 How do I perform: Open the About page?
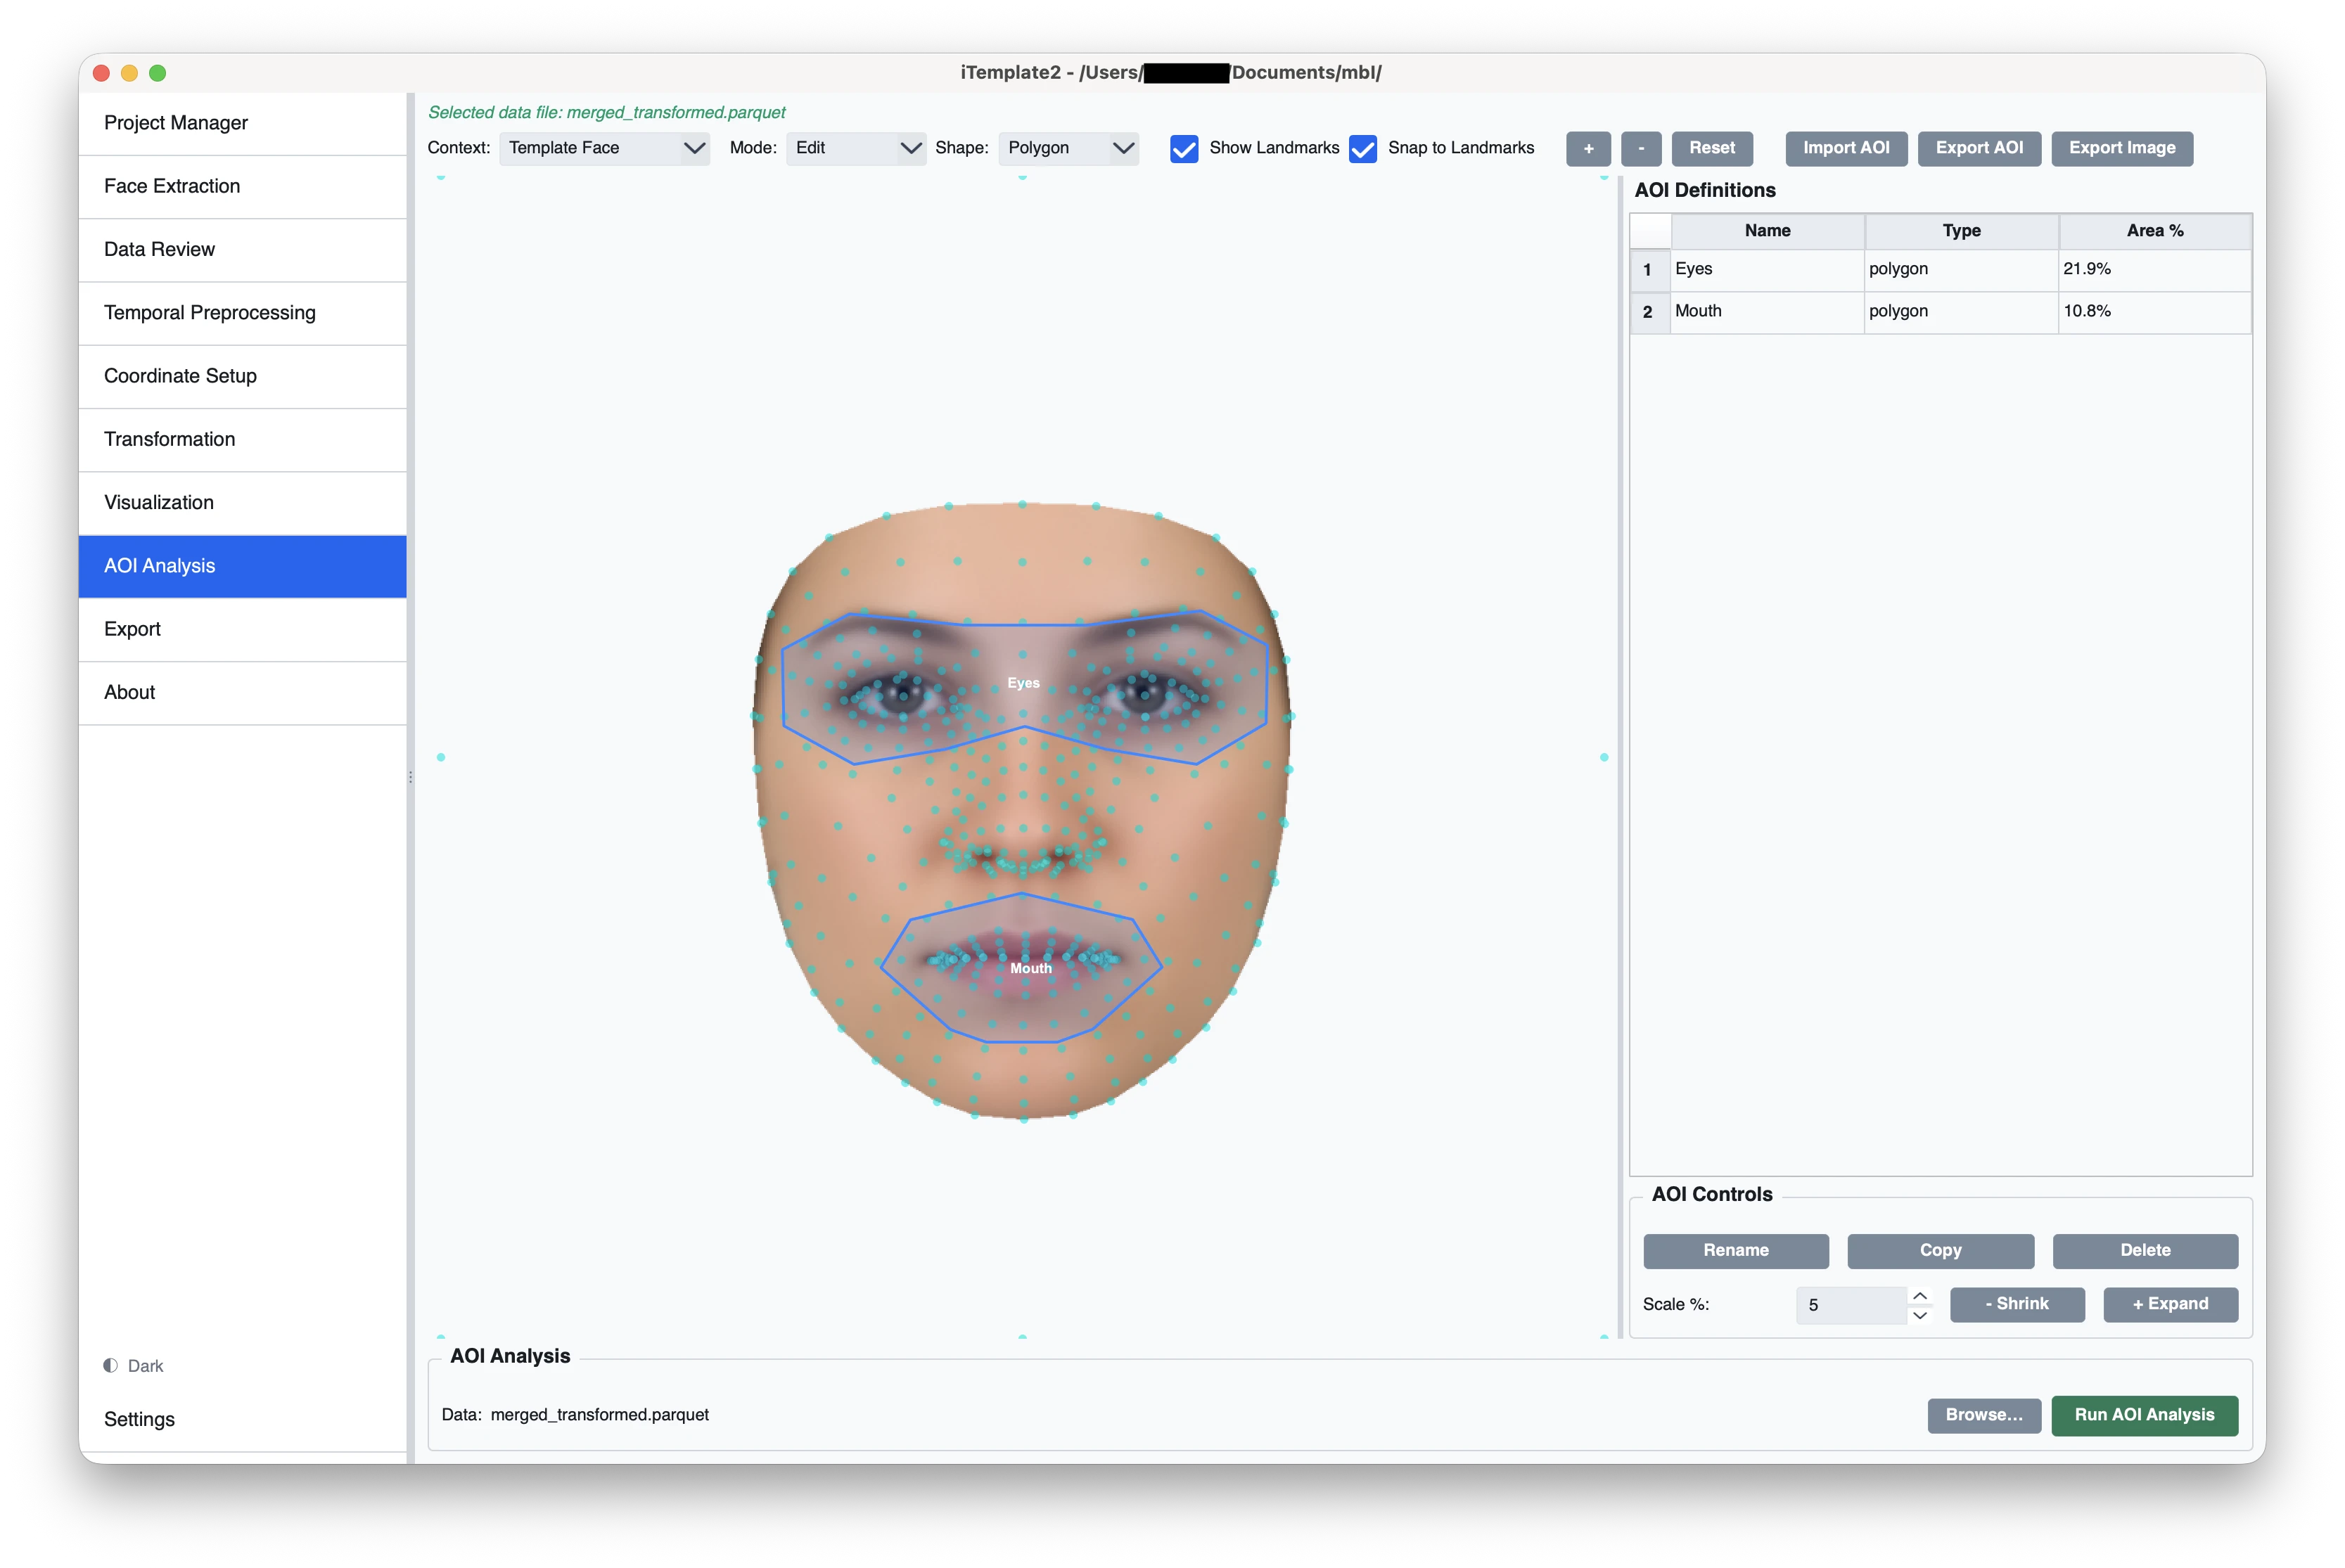click(x=242, y=692)
